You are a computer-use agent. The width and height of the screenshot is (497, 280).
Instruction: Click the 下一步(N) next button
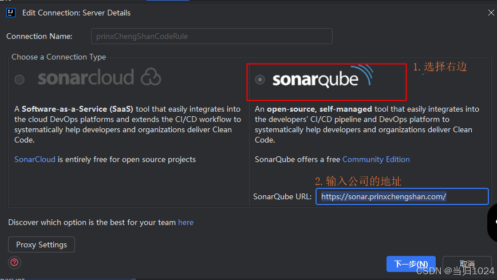[411, 264]
